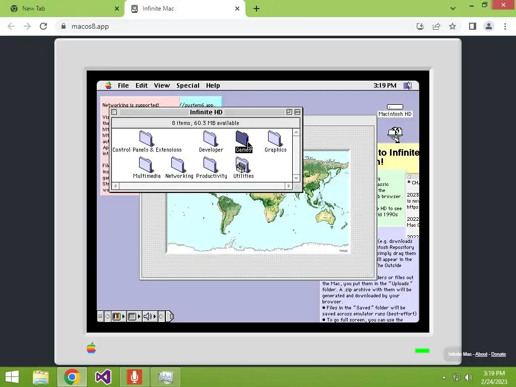516x387 pixels.
Task: Select the Graphics folder
Action: pyautogui.click(x=276, y=141)
